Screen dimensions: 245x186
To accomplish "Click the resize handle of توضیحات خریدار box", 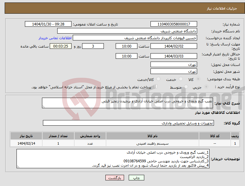I will click(x=18, y=167).
